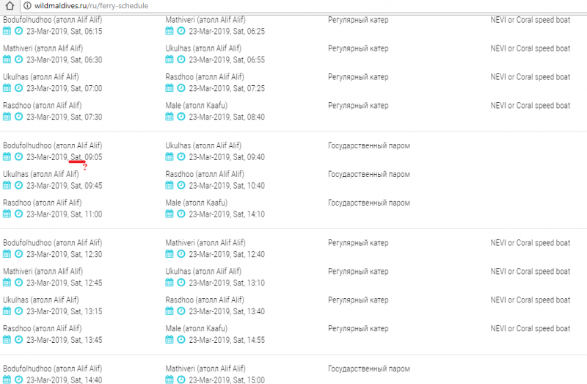Click calendar icon beside 15:00 arrival
This screenshot has width=587, height=384.
coord(170,380)
